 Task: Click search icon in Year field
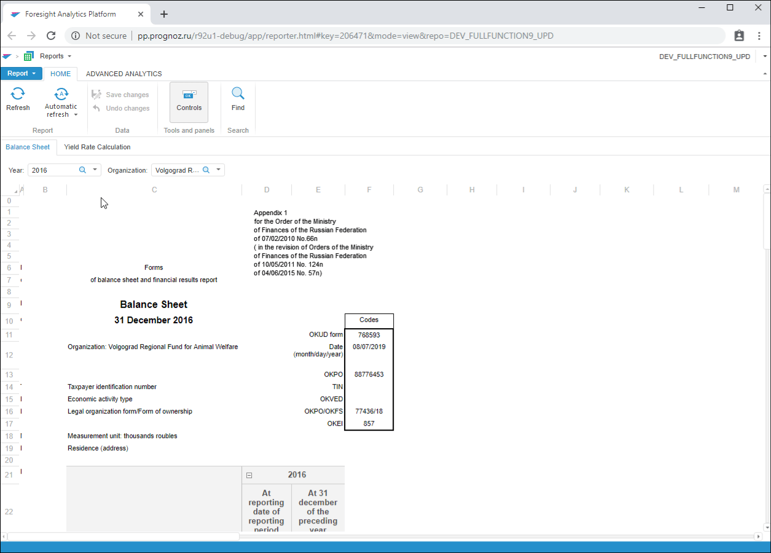click(x=83, y=170)
